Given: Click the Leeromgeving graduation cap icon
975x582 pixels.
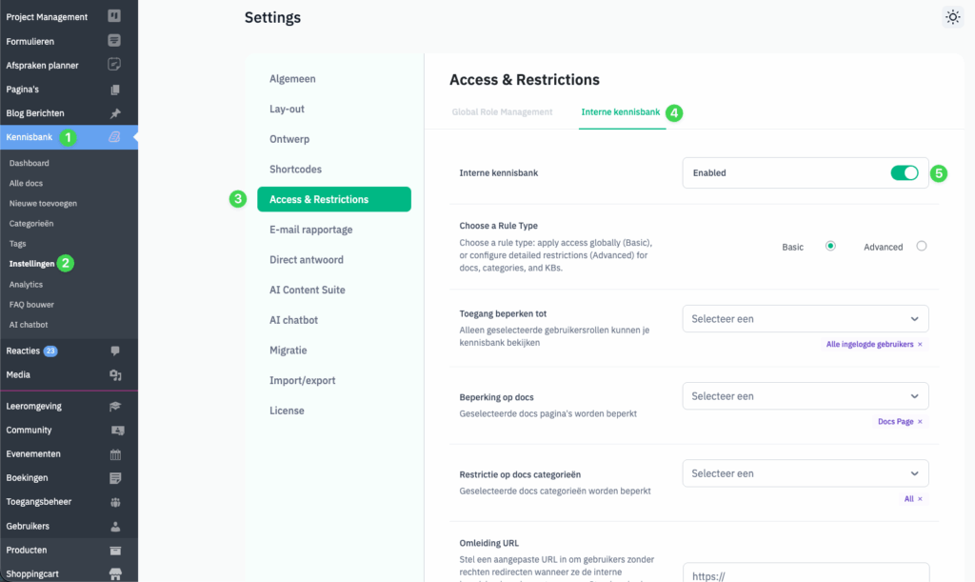Looking at the screenshot, I should (115, 406).
